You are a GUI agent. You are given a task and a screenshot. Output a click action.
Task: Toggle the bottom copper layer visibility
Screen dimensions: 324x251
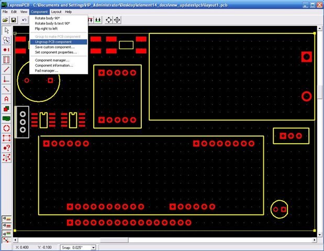coord(6,233)
